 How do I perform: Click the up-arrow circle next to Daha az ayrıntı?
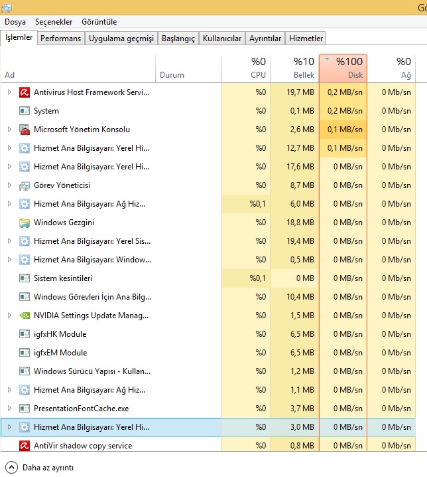pos(11,467)
